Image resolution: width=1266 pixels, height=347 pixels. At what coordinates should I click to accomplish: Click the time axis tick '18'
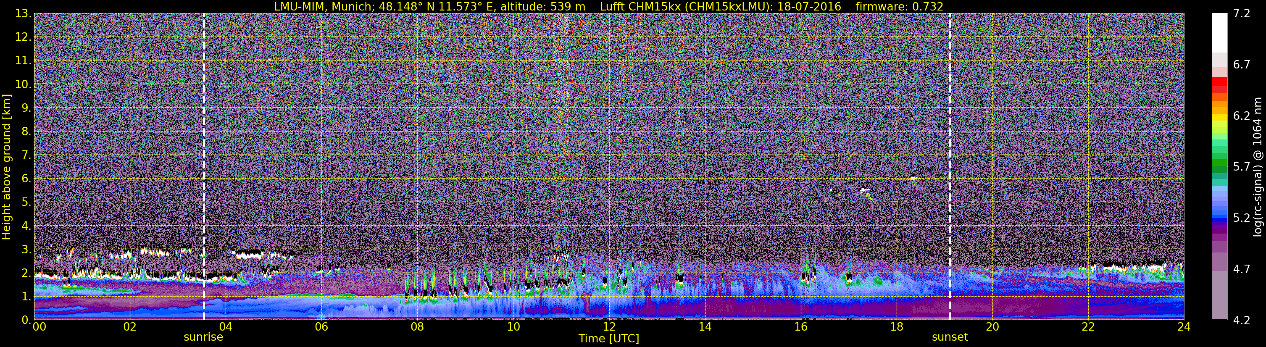[x=896, y=327]
